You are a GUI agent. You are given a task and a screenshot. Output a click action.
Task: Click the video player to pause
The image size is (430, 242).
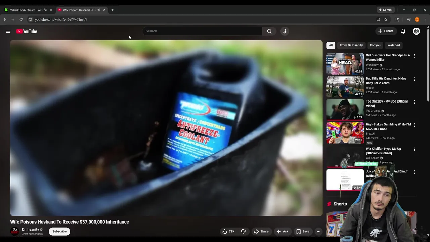(x=166, y=128)
